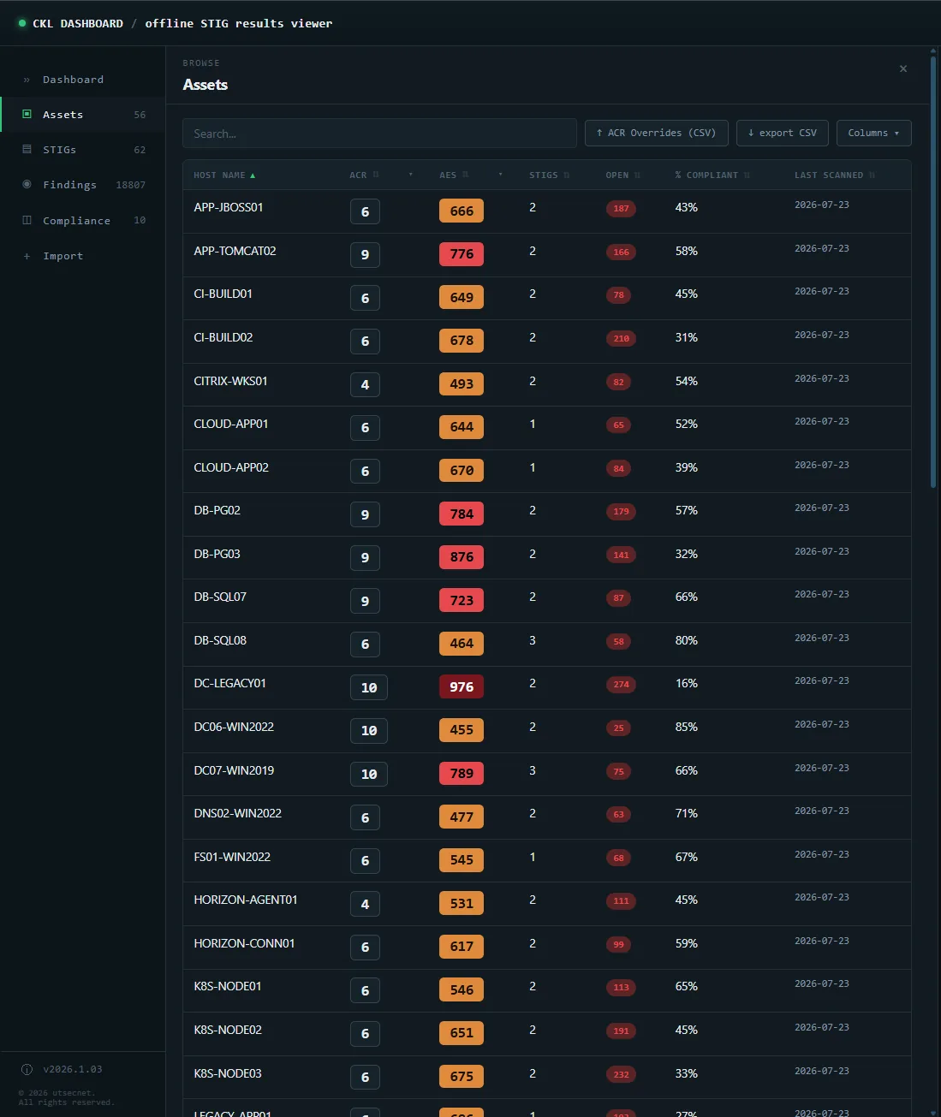Open the ACR column filter dropdown arrow
Viewport: 941px width, 1117px height.
411,175
